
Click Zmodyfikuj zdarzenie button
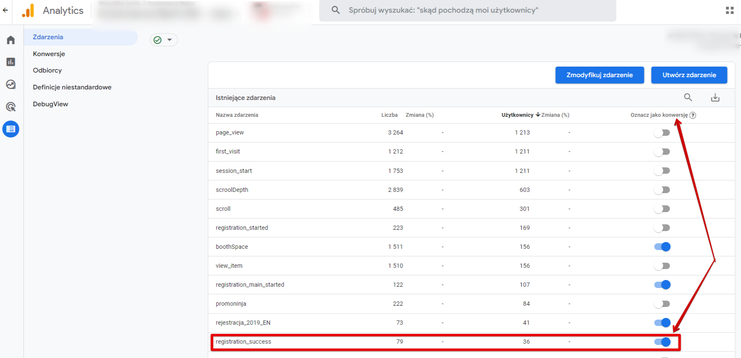(x=600, y=75)
